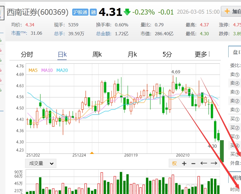Zoom out chart with minus icon
The height and width of the screenshot is (194, 241).
[193, 164]
